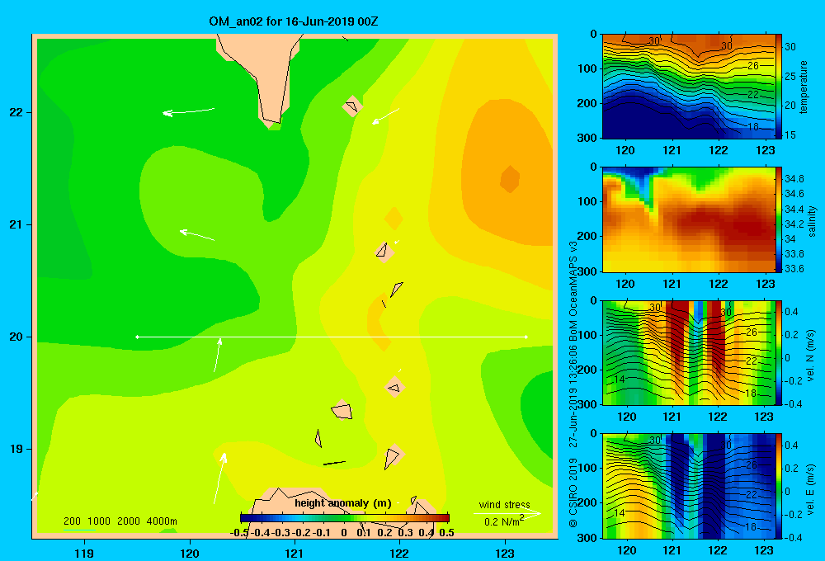Click the "18" contour label in temperature panel
825x561 pixels.
click(753, 126)
